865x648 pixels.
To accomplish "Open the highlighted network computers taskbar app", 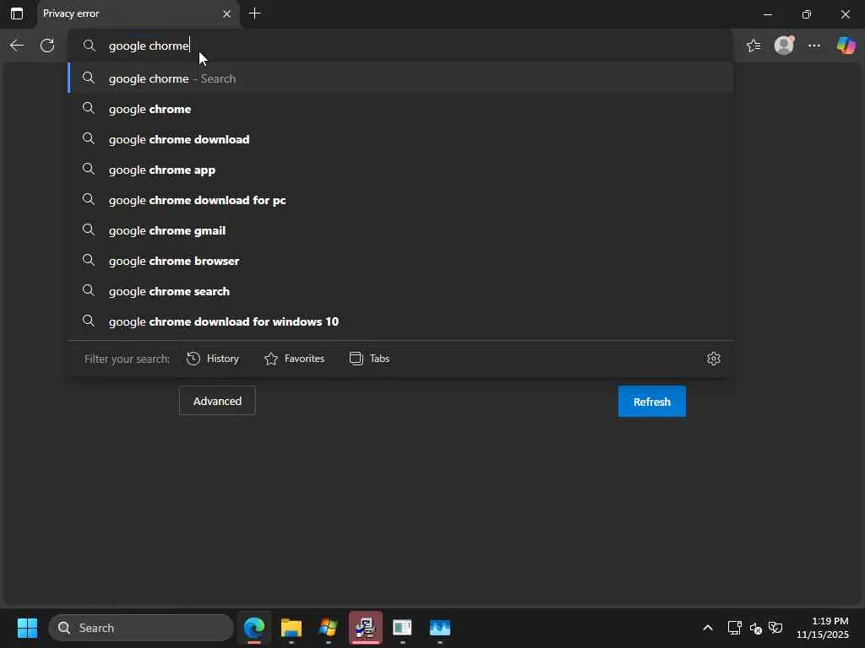I will 365,628.
